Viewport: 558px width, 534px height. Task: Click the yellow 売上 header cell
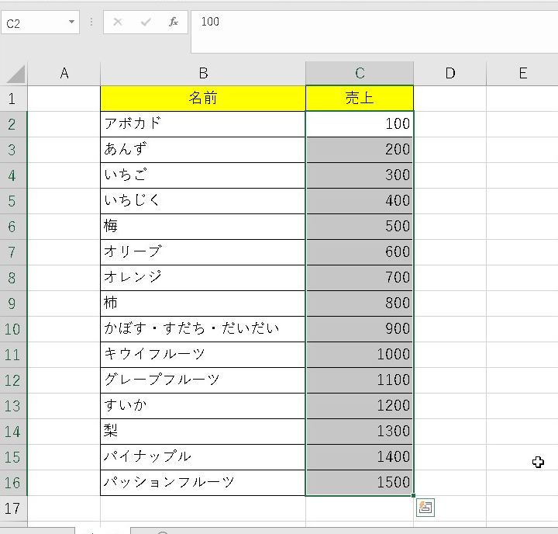tap(360, 99)
